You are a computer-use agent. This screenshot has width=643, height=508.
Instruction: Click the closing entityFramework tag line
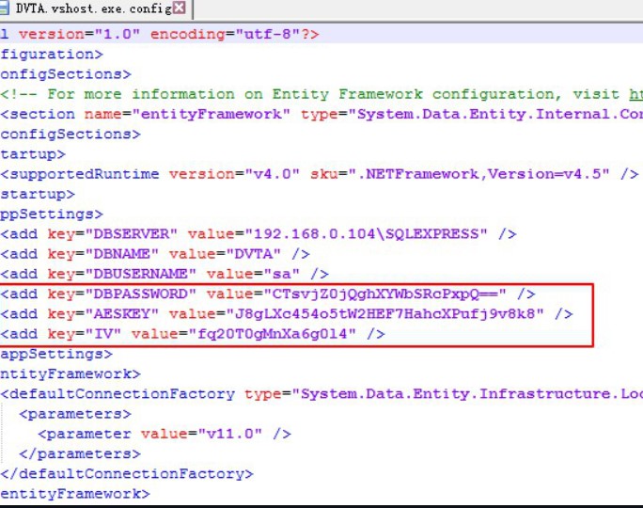(75, 494)
